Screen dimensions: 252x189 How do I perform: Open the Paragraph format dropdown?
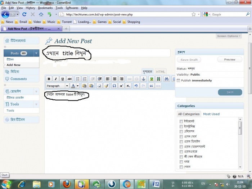coord(58,86)
